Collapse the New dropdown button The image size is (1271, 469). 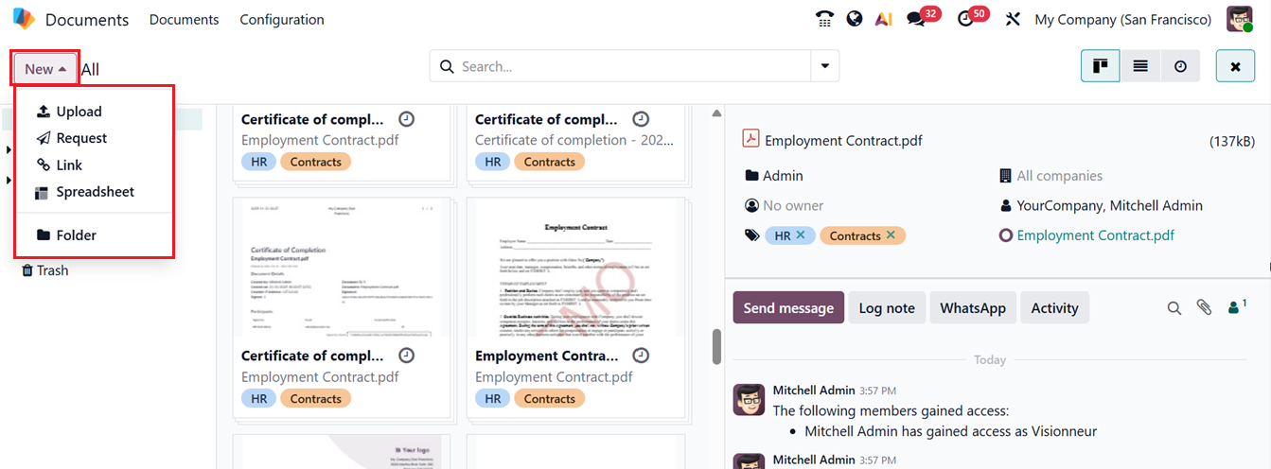click(45, 69)
